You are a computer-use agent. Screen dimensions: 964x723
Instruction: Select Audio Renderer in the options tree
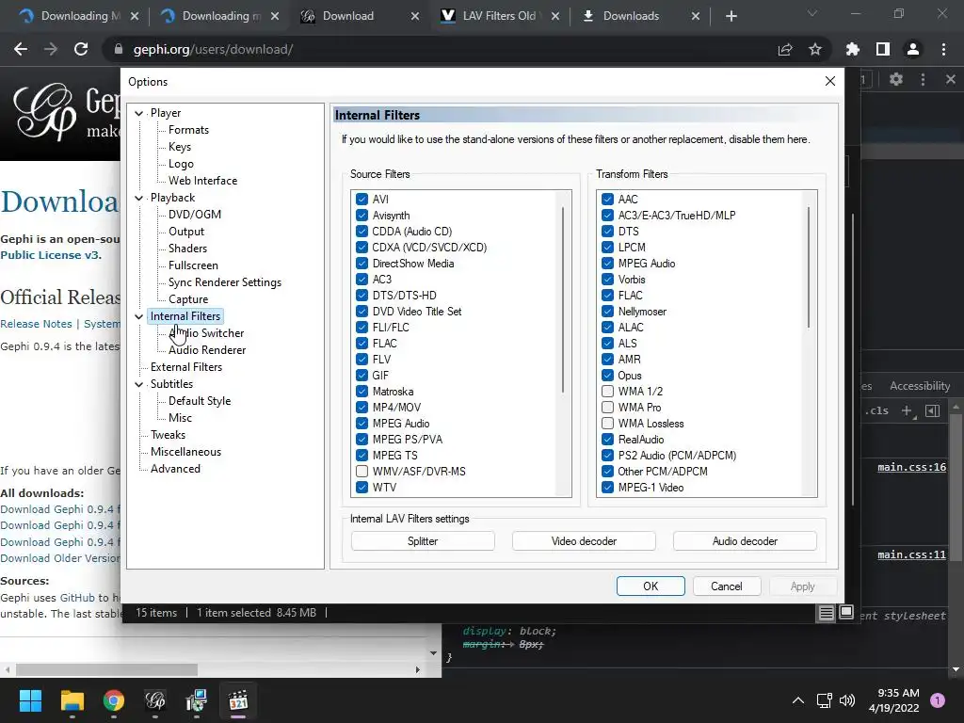coord(207,350)
